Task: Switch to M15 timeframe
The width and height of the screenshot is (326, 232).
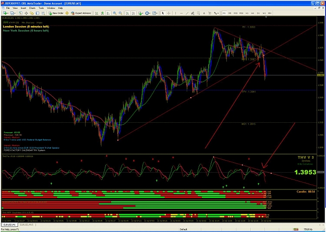Action: pos(235,13)
